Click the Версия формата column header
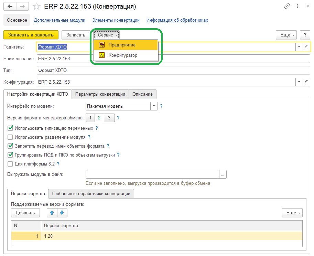 172,226
